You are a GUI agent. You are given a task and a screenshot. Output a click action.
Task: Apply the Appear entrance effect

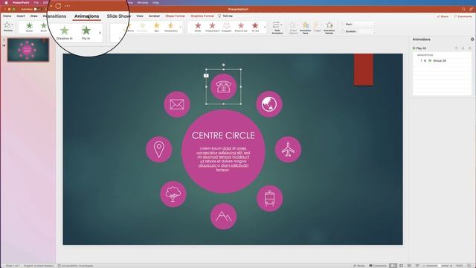pyautogui.click(x=30, y=27)
